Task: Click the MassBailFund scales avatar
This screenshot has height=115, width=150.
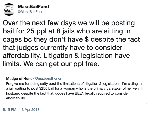Action: (9, 9)
